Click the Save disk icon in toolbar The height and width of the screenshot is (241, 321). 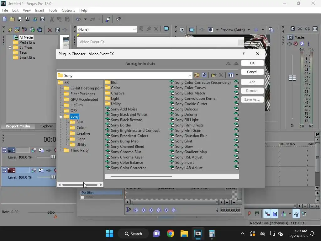point(20,19)
